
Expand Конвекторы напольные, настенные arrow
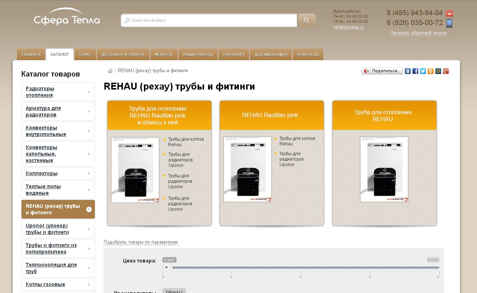[x=89, y=154]
